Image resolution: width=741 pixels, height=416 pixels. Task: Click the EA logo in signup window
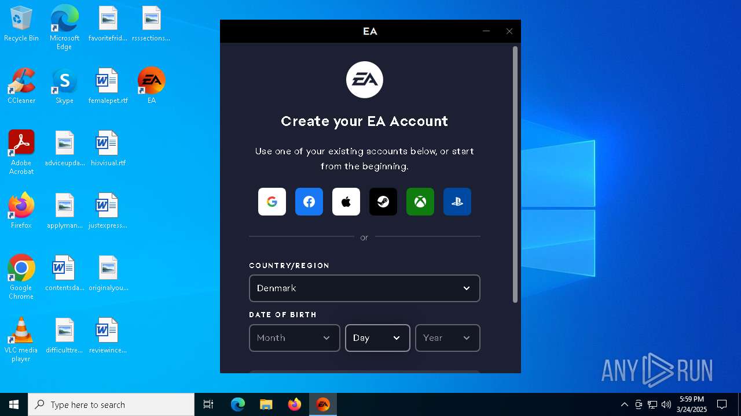click(365, 80)
